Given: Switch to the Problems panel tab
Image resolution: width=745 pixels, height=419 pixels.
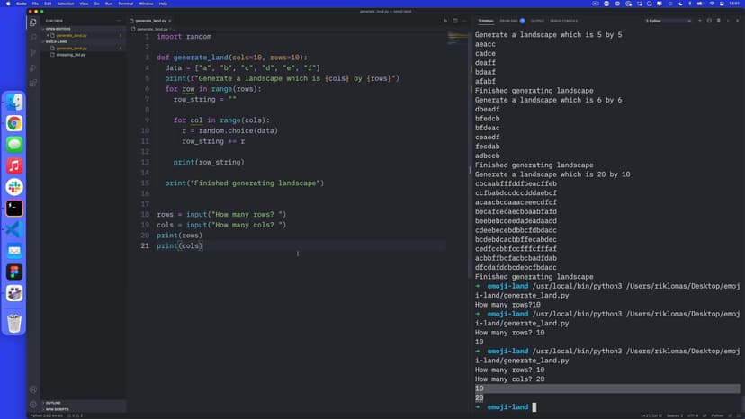Looking at the screenshot, I should (x=511, y=20).
